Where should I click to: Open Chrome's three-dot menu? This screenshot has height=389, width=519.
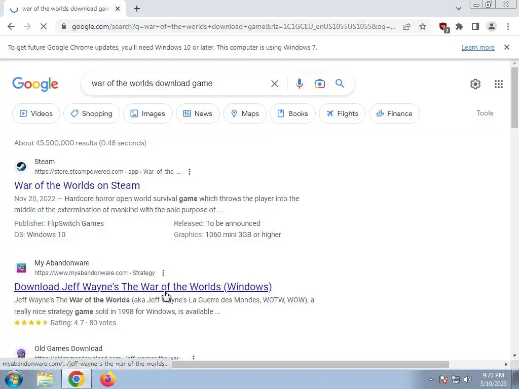pos(508,26)
